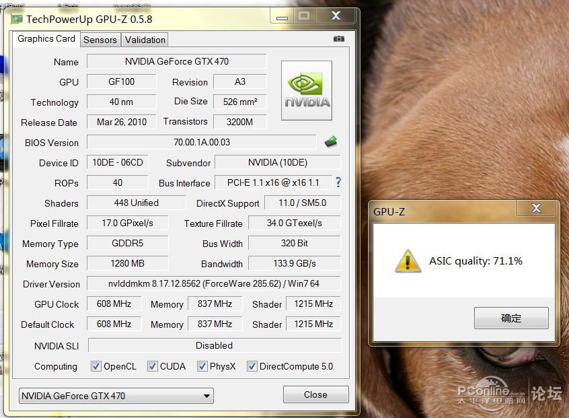Click the ASIC quality: 71.1% message text
The width and height of the screenshot is (569, 418).
(476, 260)
